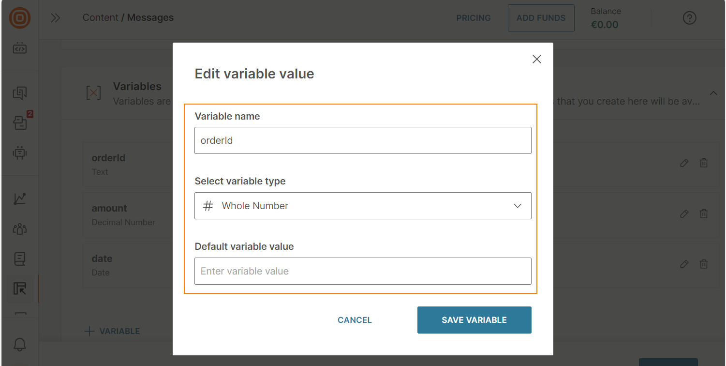Select the developer API icon in sidebar
The image size is (726, 366).
(x=19, y=48)
